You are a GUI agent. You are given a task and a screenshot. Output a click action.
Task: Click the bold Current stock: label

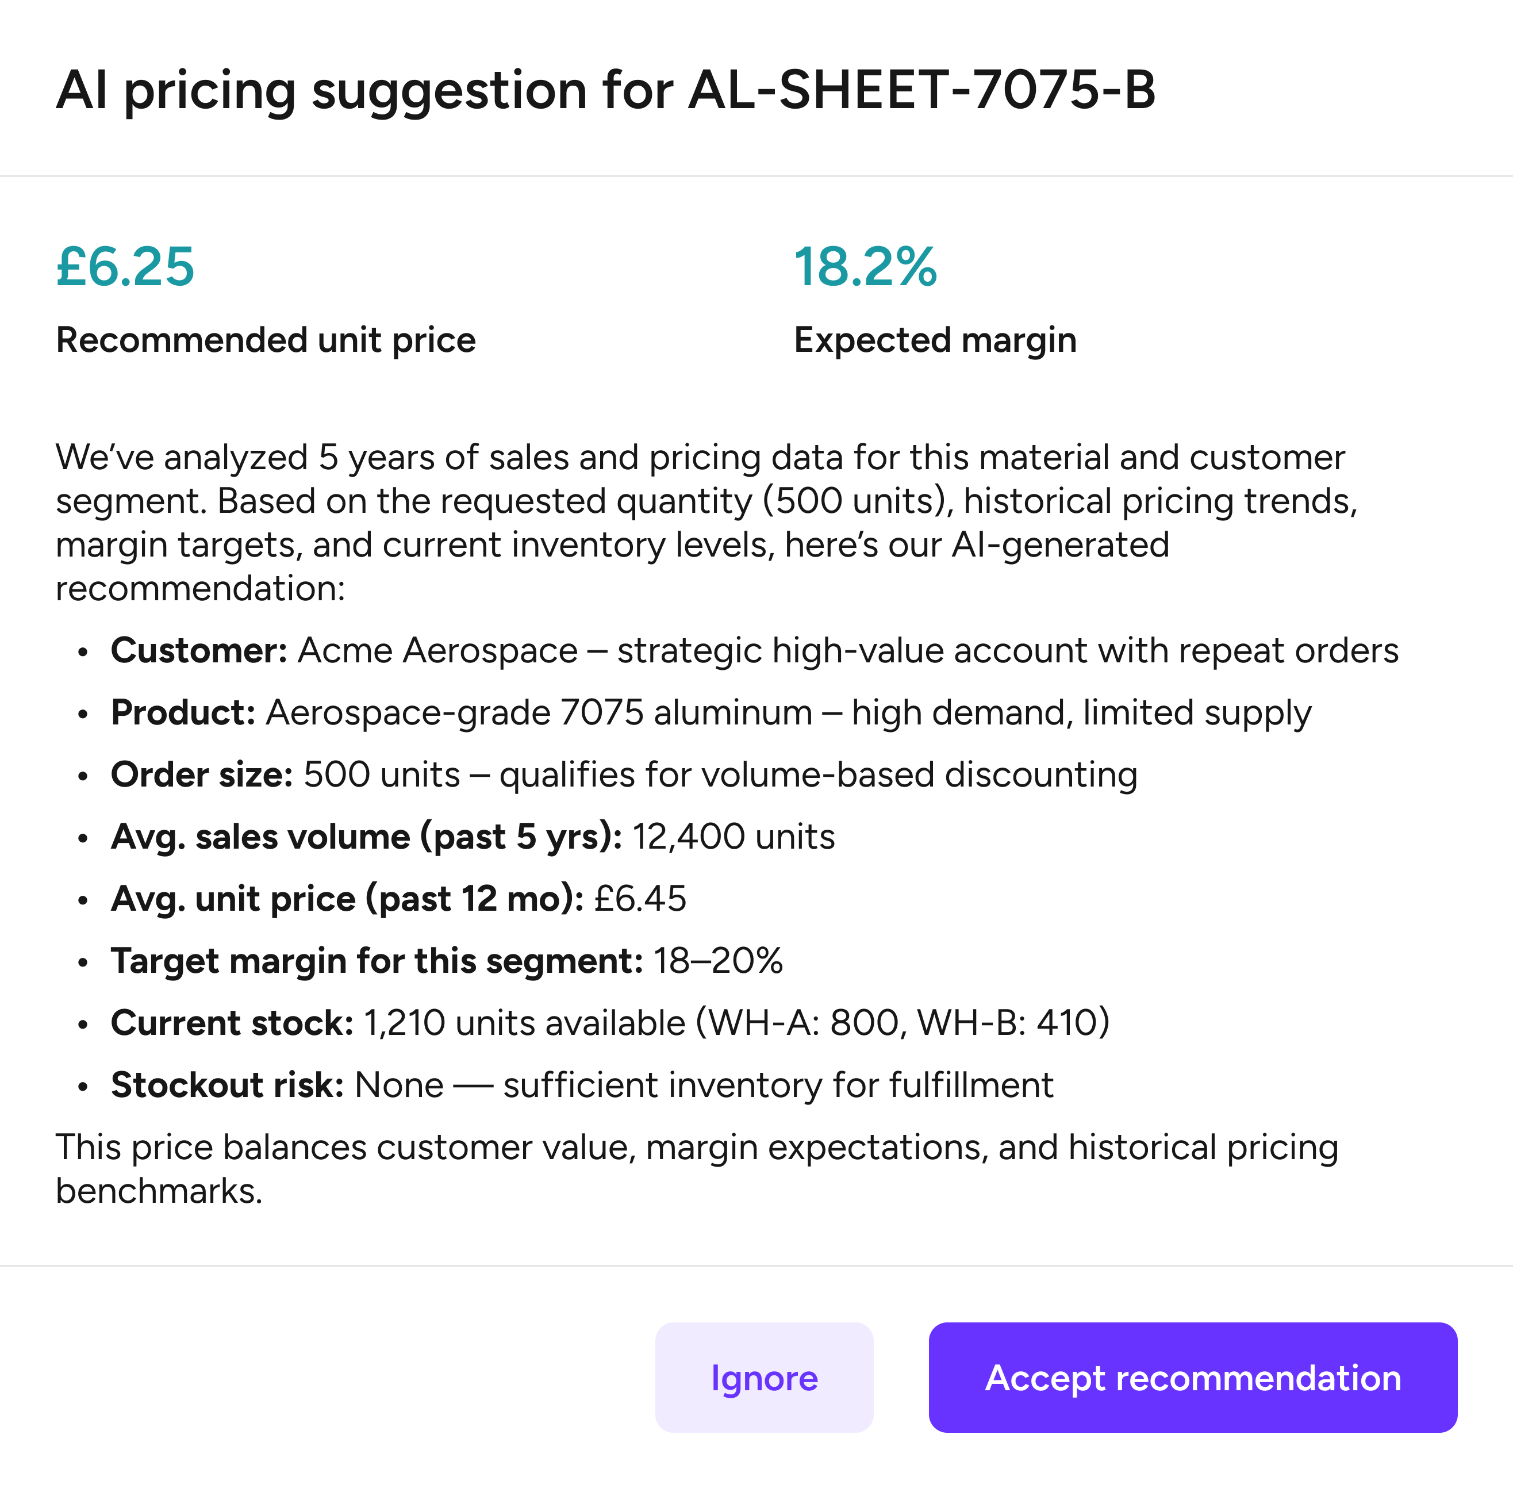[232, 1023]
